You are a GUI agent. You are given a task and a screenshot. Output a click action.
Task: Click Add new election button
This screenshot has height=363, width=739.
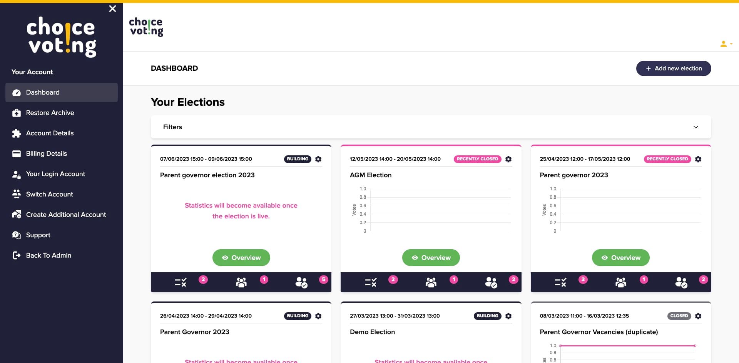[x=674, y=68]
